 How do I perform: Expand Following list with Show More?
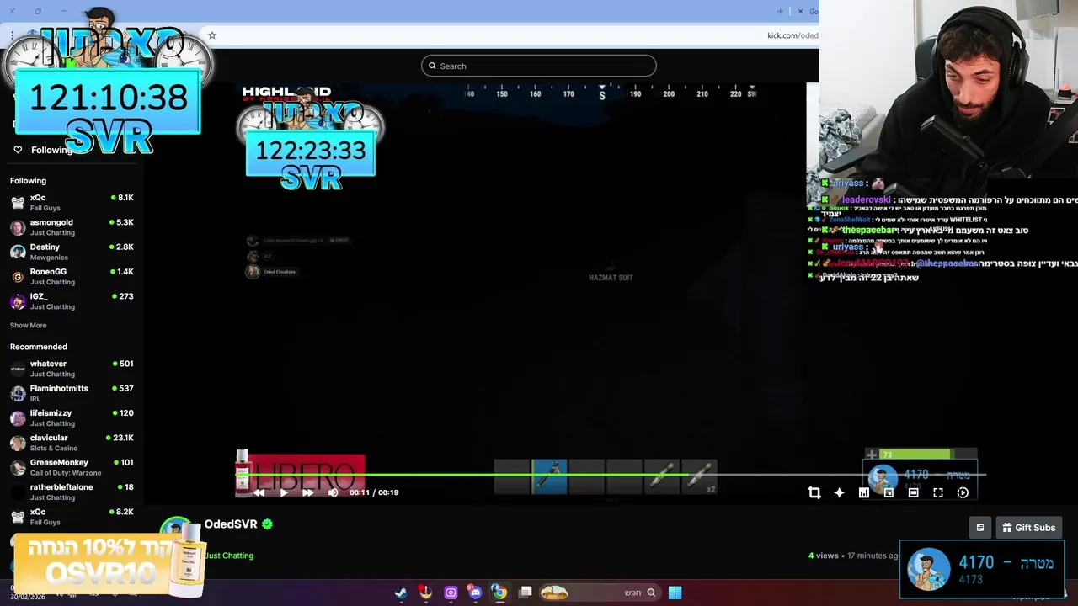[x=28, y=325]
